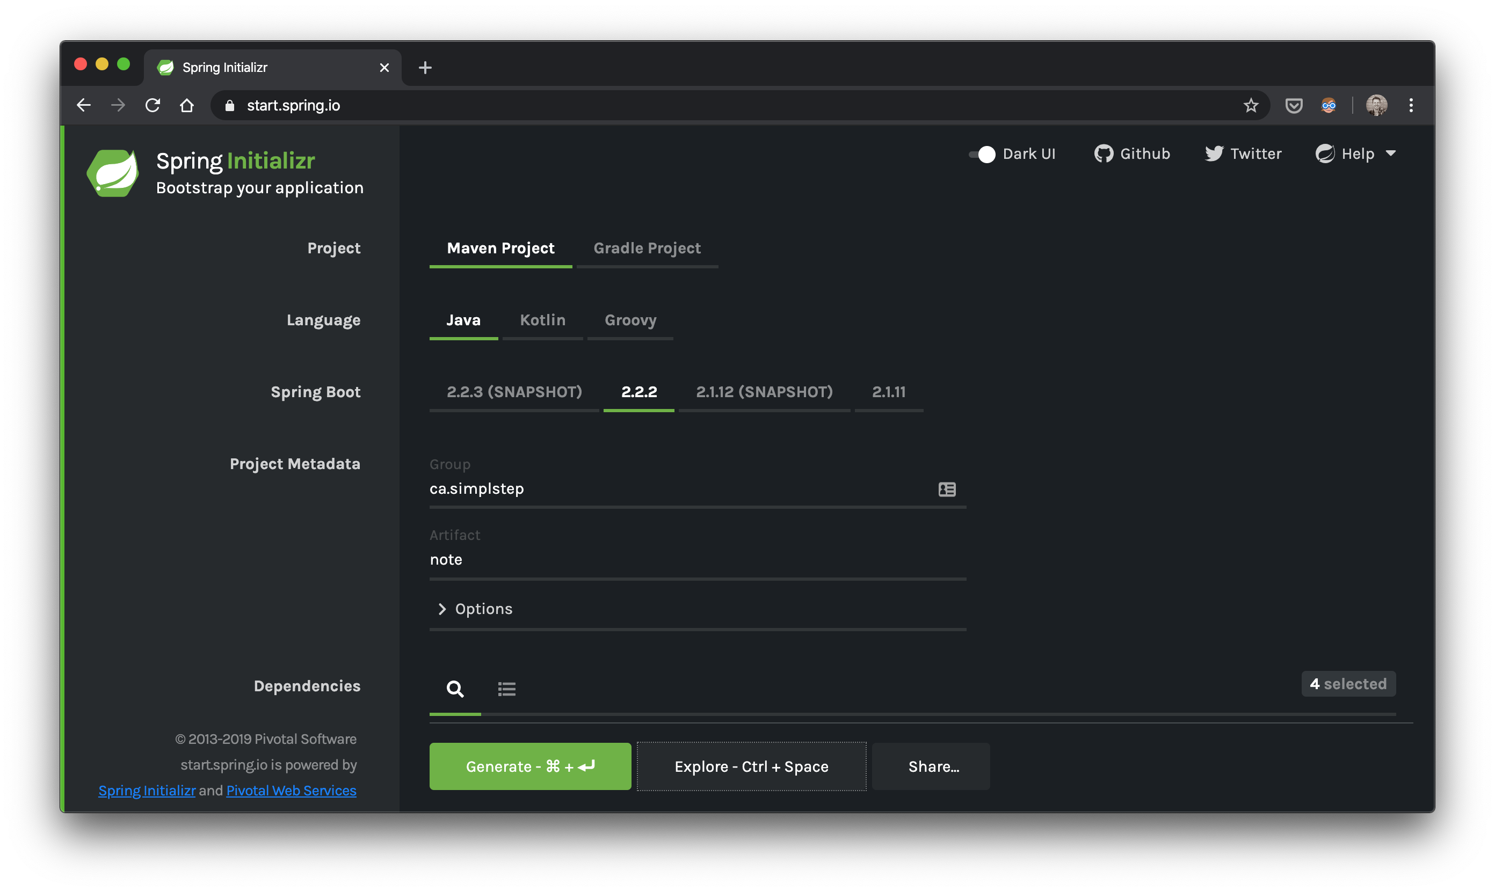The image size is (1495, 892).
Task: Open the Share... button
Action: tap(931, 766)
